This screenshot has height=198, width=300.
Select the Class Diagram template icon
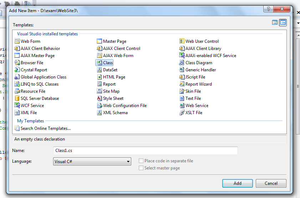click(x=182, y=62)
